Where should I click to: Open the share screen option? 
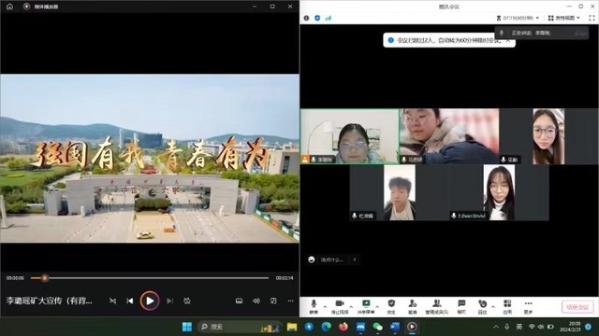(366, 307)
